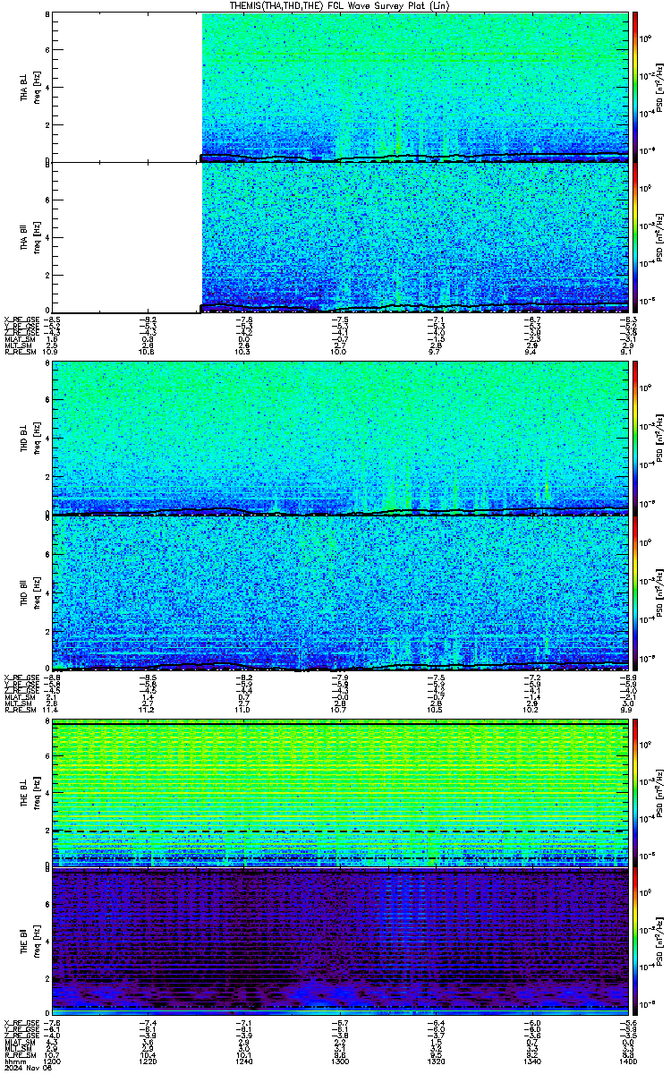Click the 1340 time tick label
Image resolution: width=671 pixels, height=1074 pixels.
pyautogui.click(x=531, y=1061)
